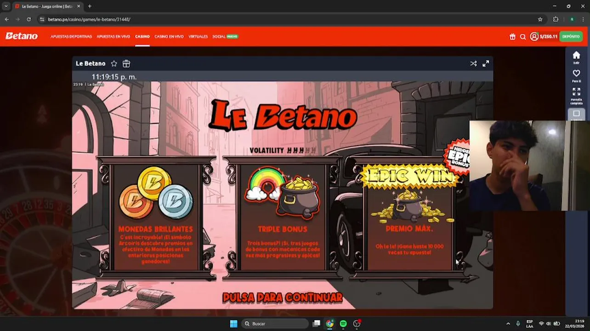Open the Windows Start menu
590x331 pixels.
(x=233, y=324)
